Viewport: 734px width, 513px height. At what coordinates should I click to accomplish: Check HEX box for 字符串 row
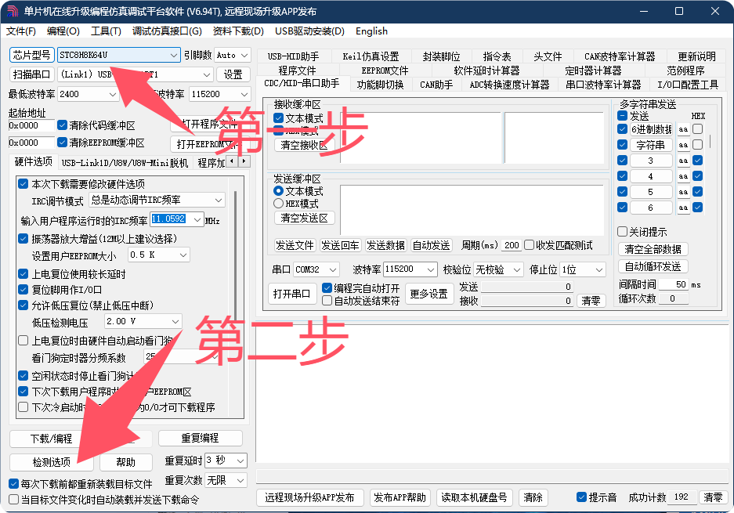pos(697,145)
